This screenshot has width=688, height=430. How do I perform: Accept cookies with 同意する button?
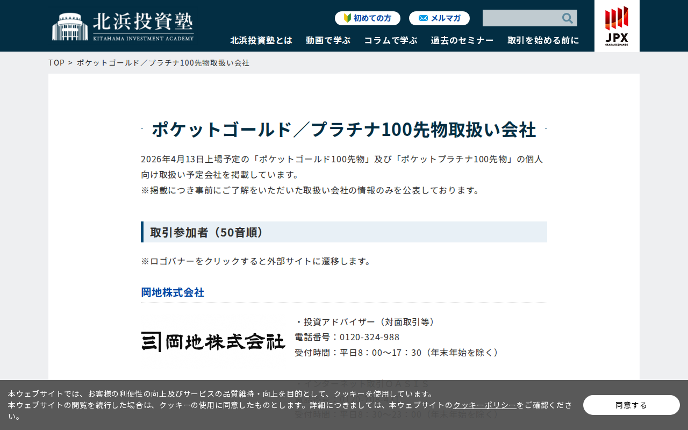[632, 405]
